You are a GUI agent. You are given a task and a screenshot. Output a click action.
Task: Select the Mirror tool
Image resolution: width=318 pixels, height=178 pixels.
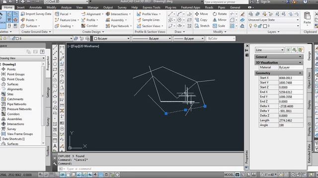point(220,20)
